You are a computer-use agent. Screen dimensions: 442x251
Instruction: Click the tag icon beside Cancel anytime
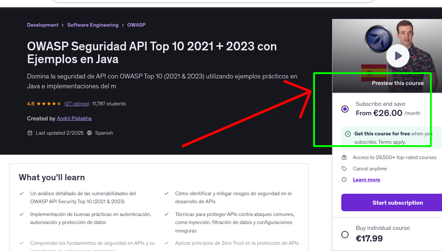point(344,169)
